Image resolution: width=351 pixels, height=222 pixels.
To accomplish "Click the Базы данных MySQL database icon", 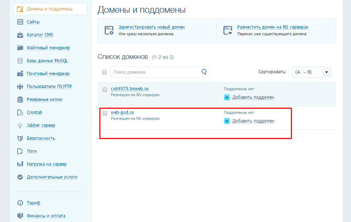I will (20, 61).
